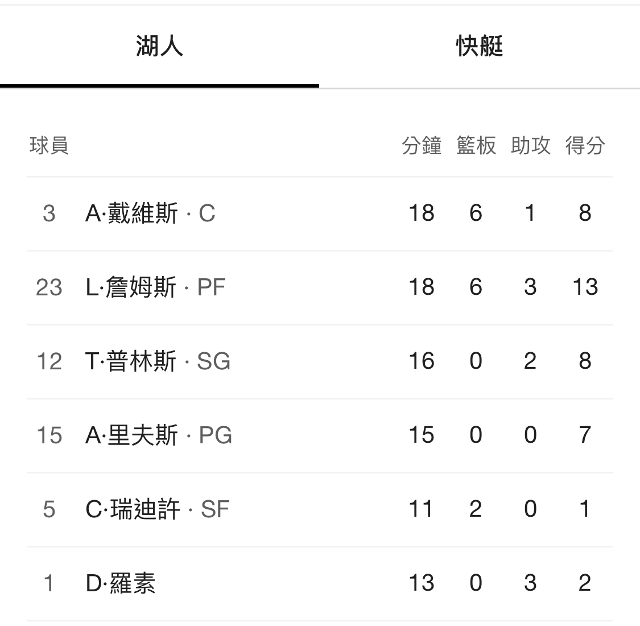Click C·瑞迪許 rebounds value 2
Image resolution: width=640 pixels, height=626 pixels.
[476, 509]
